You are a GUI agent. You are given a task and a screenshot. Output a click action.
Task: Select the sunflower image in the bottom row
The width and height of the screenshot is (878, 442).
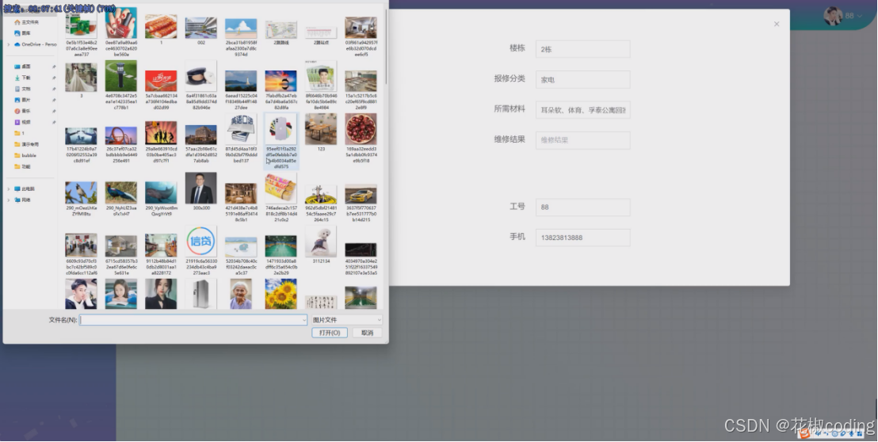(281, 293)
